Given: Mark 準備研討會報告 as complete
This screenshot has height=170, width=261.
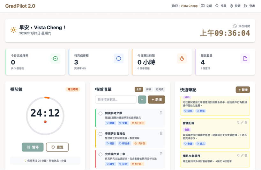Looking at the screenshot, I should (101, 134).
